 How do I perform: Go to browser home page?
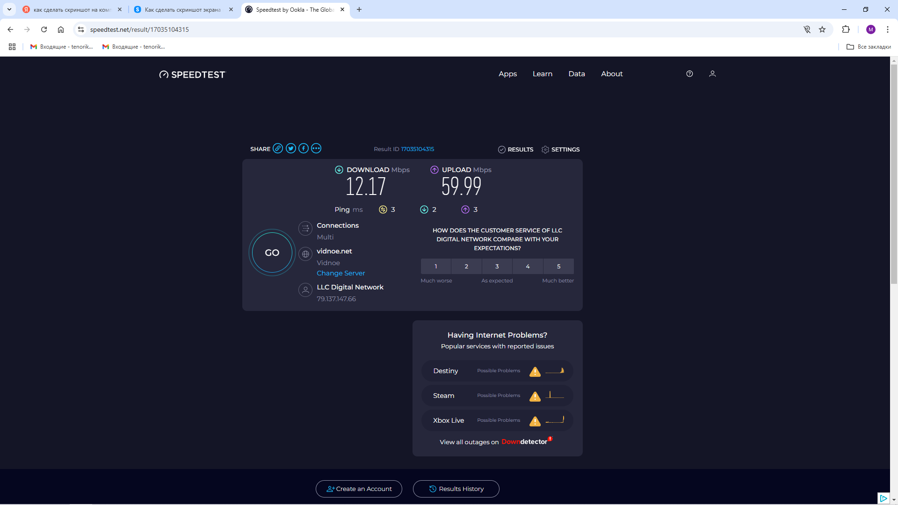pyautogui.click(x=61, y=29)
